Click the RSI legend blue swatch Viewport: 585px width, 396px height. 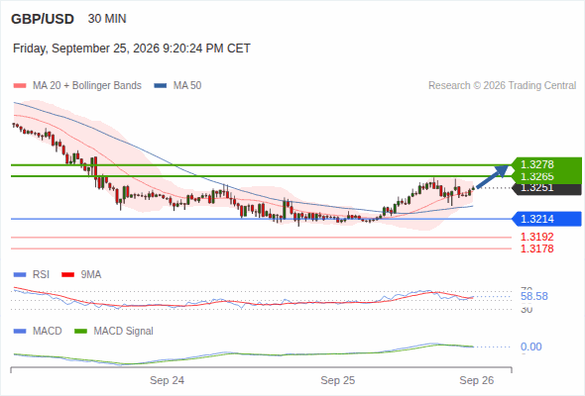[x=20, y=275]
